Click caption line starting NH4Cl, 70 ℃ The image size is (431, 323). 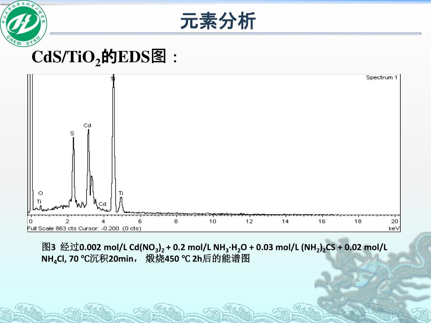(x=145, y=259)
